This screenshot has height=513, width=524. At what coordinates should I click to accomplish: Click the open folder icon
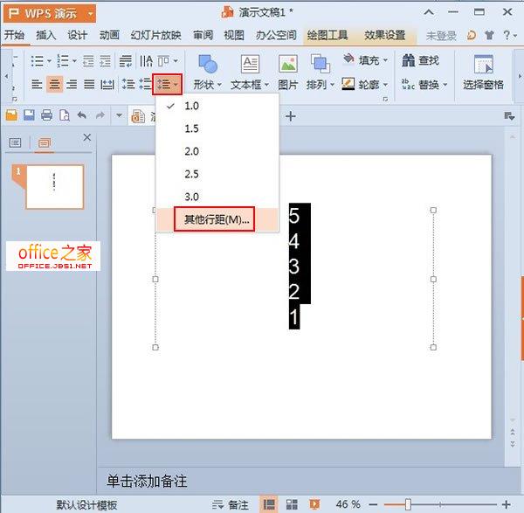pyautogui.click(x=11, y=115)
